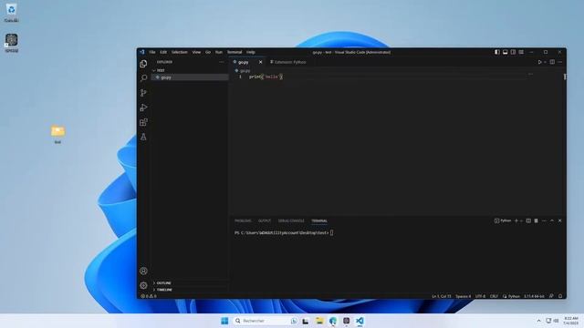The width and height of the screenshot is (584, 328).
Task: Run the Python file with play icon
Action: click(x=539, y=62)
